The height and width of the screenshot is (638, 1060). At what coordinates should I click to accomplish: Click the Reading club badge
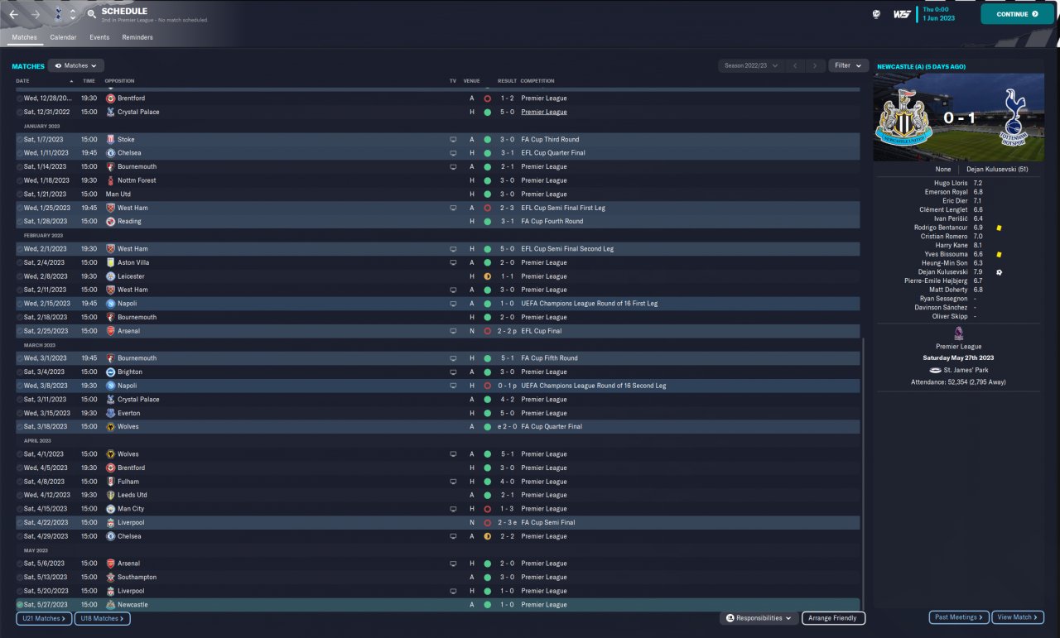(111, 222)
